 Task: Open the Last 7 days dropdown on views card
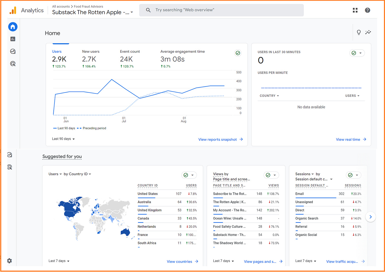pyautogui.click(x=224, y=261)
